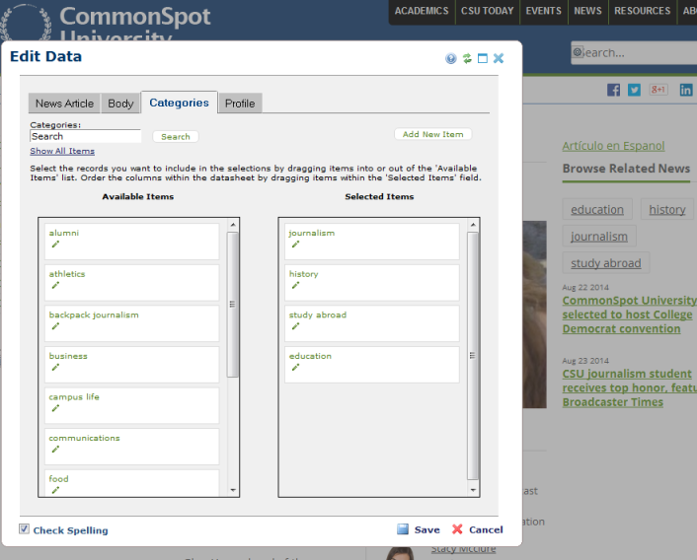
Task: Share via the LinkedIn icon
Action: pos(686,90)
